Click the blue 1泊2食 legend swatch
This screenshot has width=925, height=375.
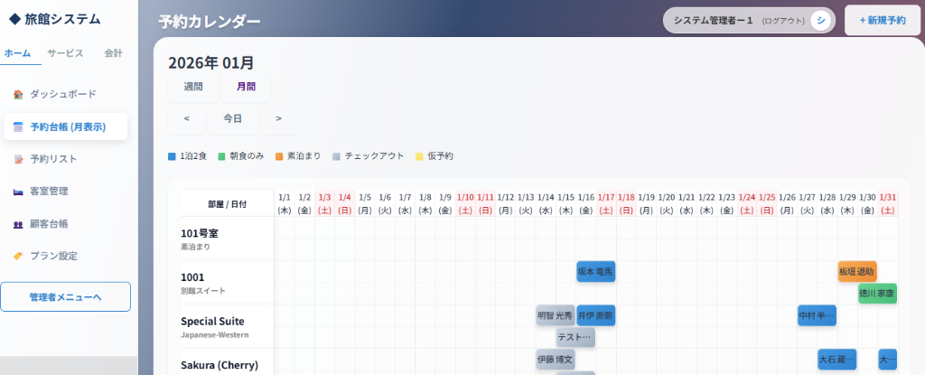click(x=172, y=156)
